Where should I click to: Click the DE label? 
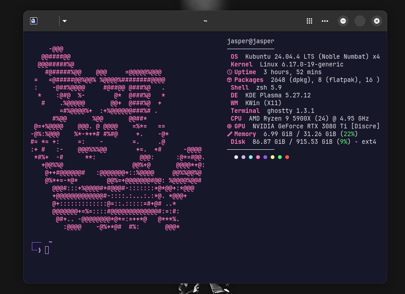234,95
